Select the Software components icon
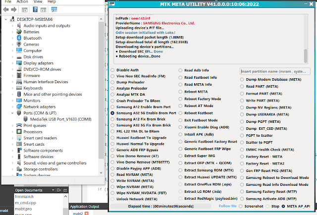The height and width of the screenshot is (215, 317). point(19,150)
